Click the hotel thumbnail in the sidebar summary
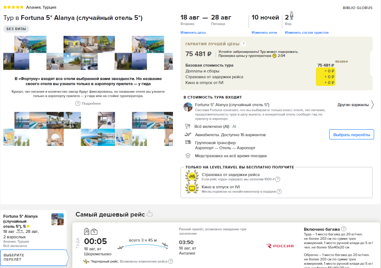Screen dimensions: 381x268 (57, 219)
